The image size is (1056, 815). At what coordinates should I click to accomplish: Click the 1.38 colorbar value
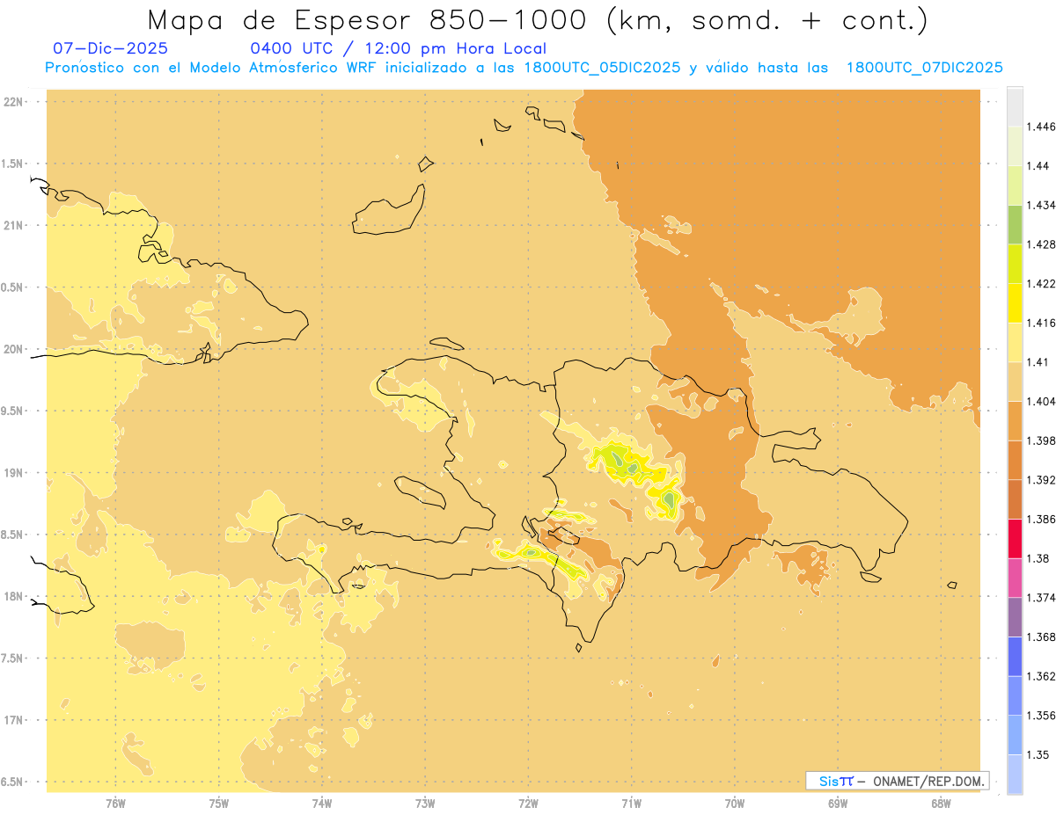(1038, 558)
